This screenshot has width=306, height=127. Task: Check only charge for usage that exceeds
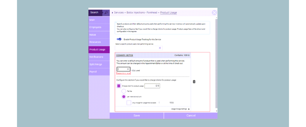click(x=129, y=103)
